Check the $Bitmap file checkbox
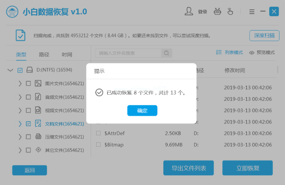This screenshot has height=185, width=285. coord(98,144)
